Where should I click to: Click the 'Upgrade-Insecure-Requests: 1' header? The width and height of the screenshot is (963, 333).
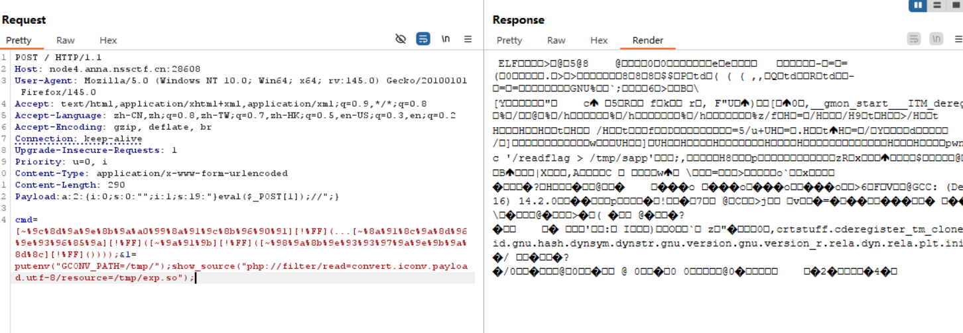pyautogui.click(x=96, y=150)
